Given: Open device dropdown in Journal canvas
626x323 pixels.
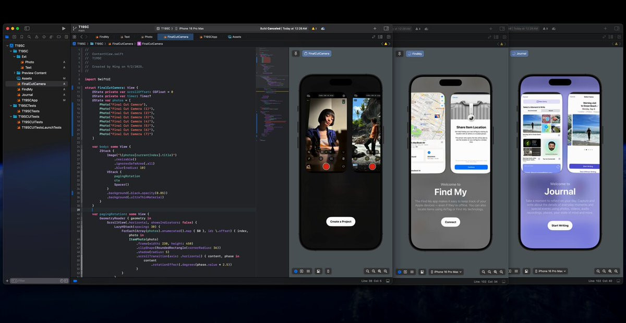Looking at the screenshot, I should [x=550, y=271].
